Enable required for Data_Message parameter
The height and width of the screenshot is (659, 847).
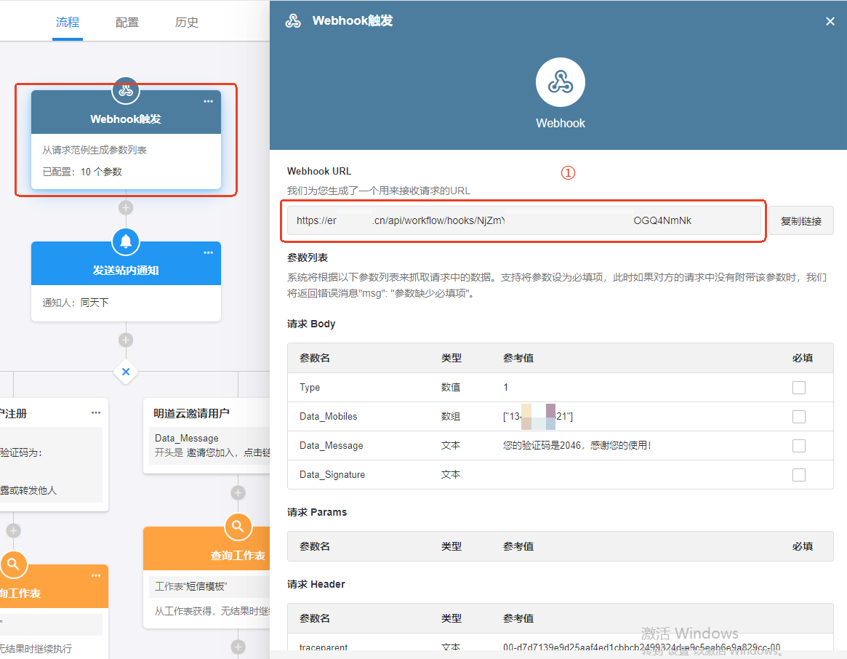[x=798, y=446]
